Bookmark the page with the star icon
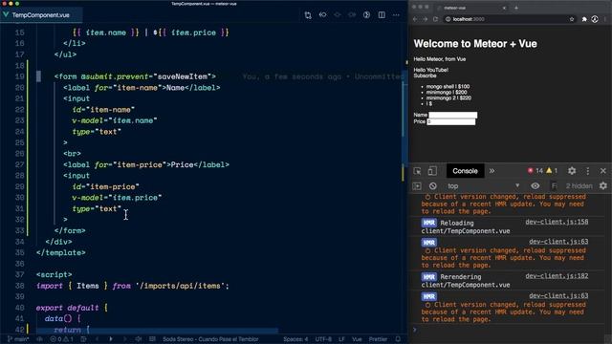This screenshot has width=612, height=344. (572, 19)
